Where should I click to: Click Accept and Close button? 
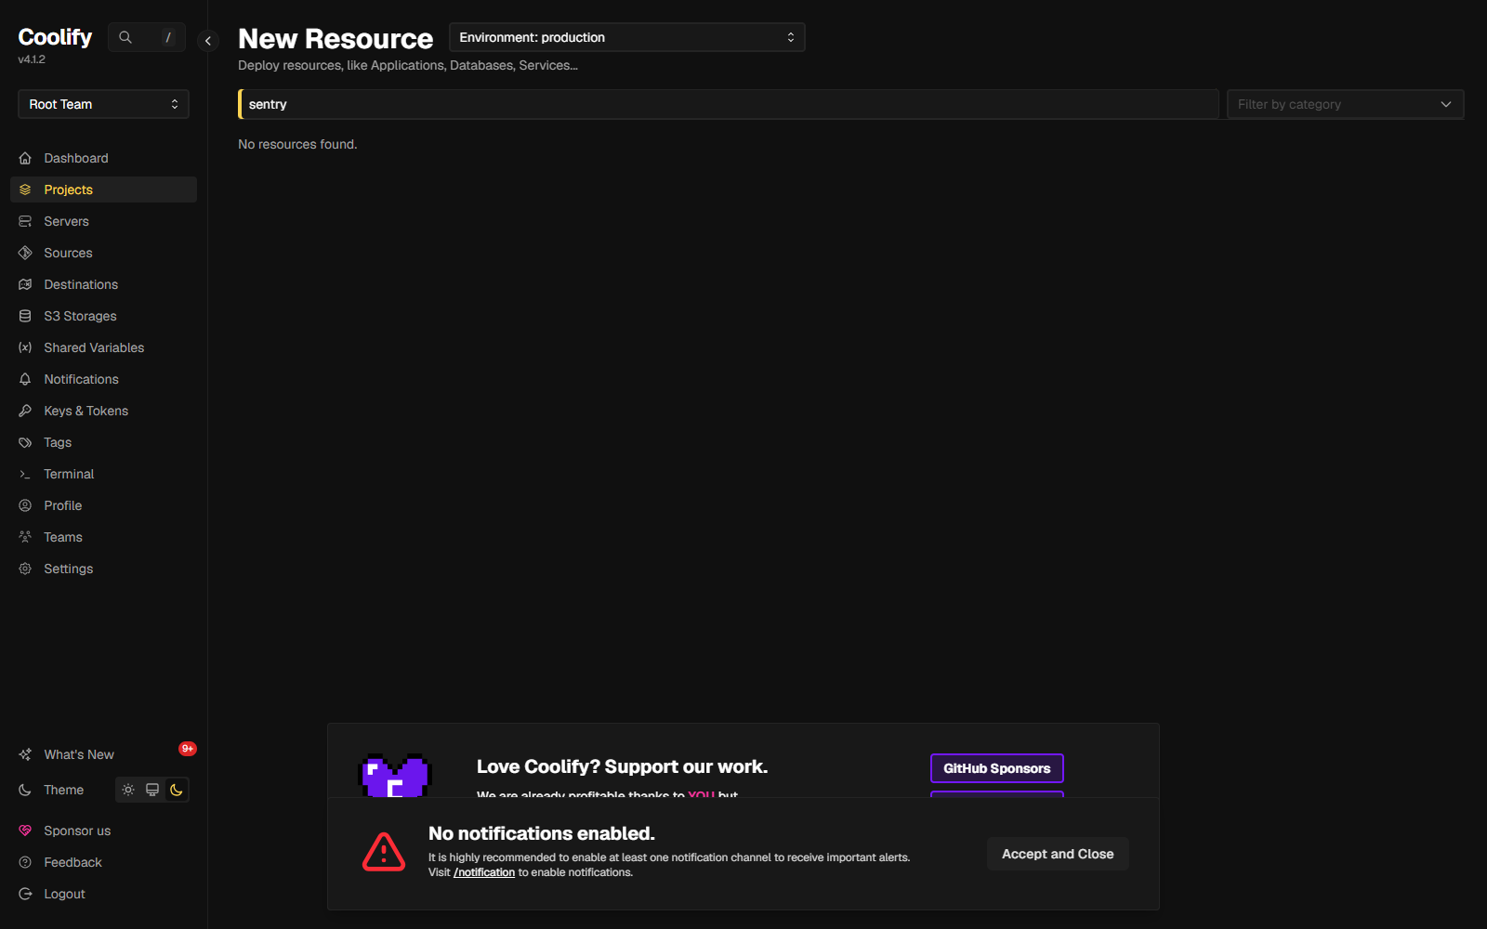pyautogui.click(x=1058, y=854)
